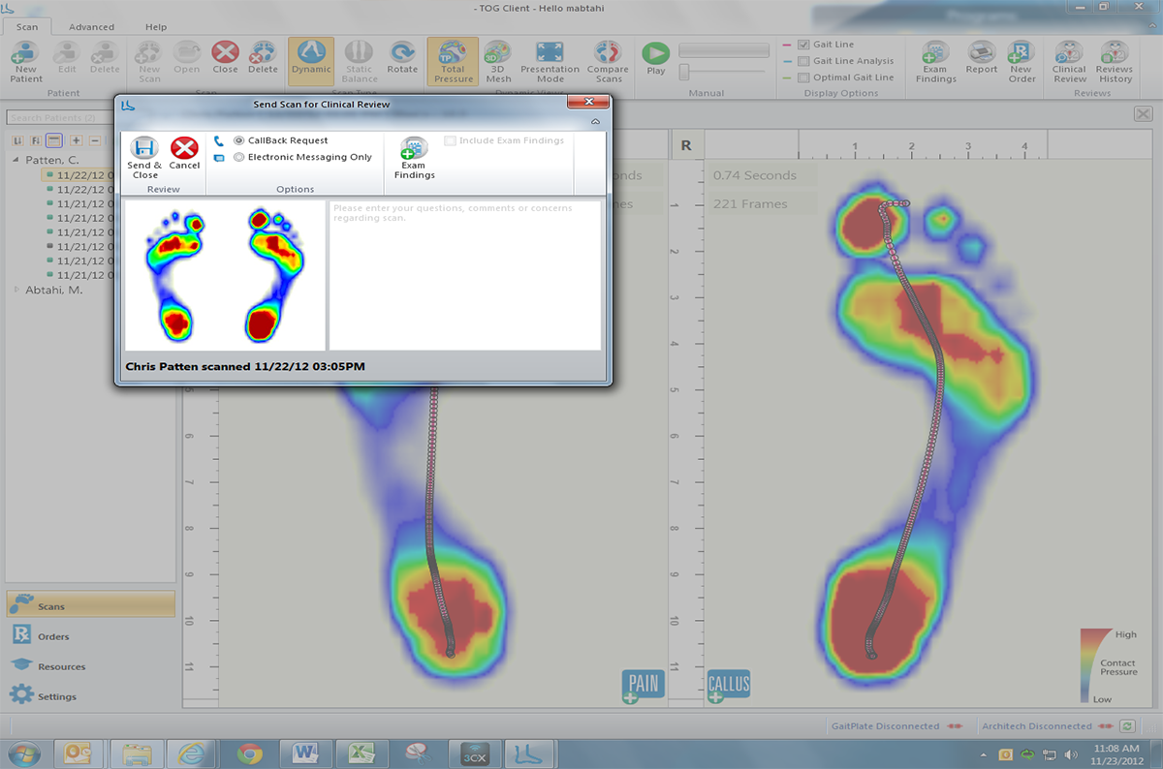Open the Compare Scans tool
Image resolution: width=1163 pixels, height=769 pixels.
(608, 62)
